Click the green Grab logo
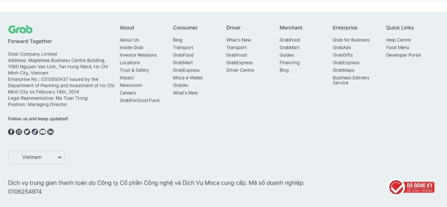447x207 pixels. 20,30
